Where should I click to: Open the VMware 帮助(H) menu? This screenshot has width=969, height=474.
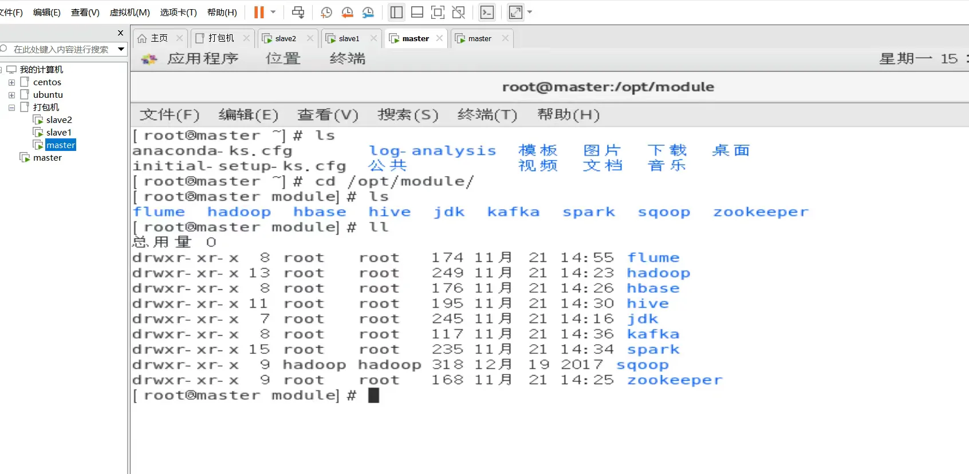[222, 12]
